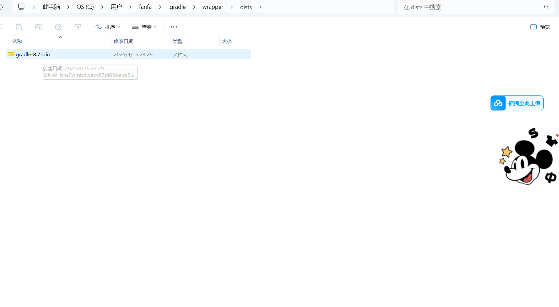Screen dimensions: 559x307
Task: Expand the chevron after dists in path
Action: (260, 7)
